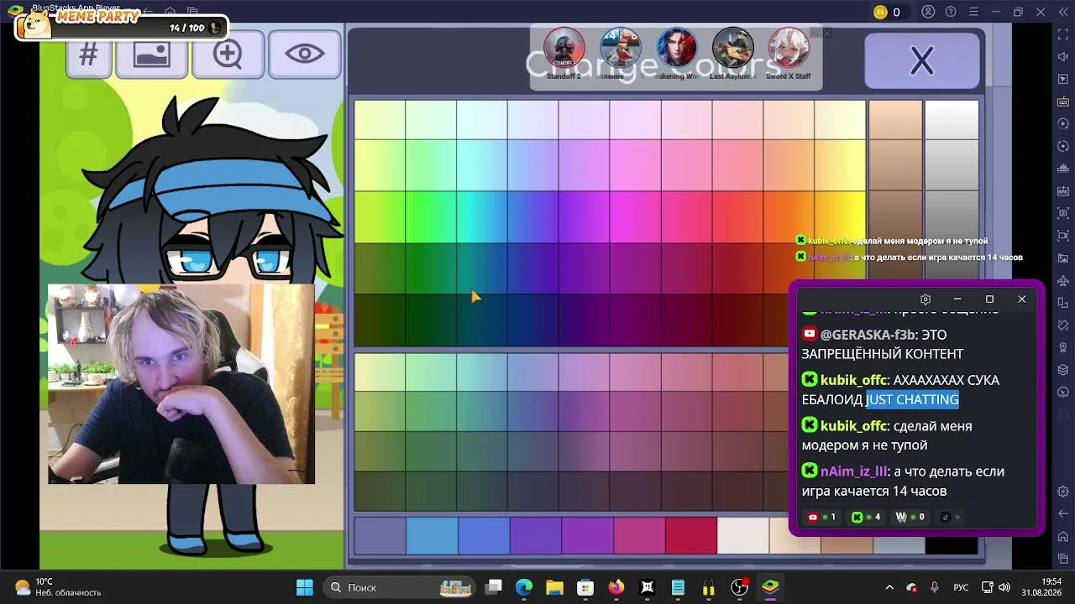1075x604 pixels.
Task: Click the magnifier zoom-in button
Action: 228,55
